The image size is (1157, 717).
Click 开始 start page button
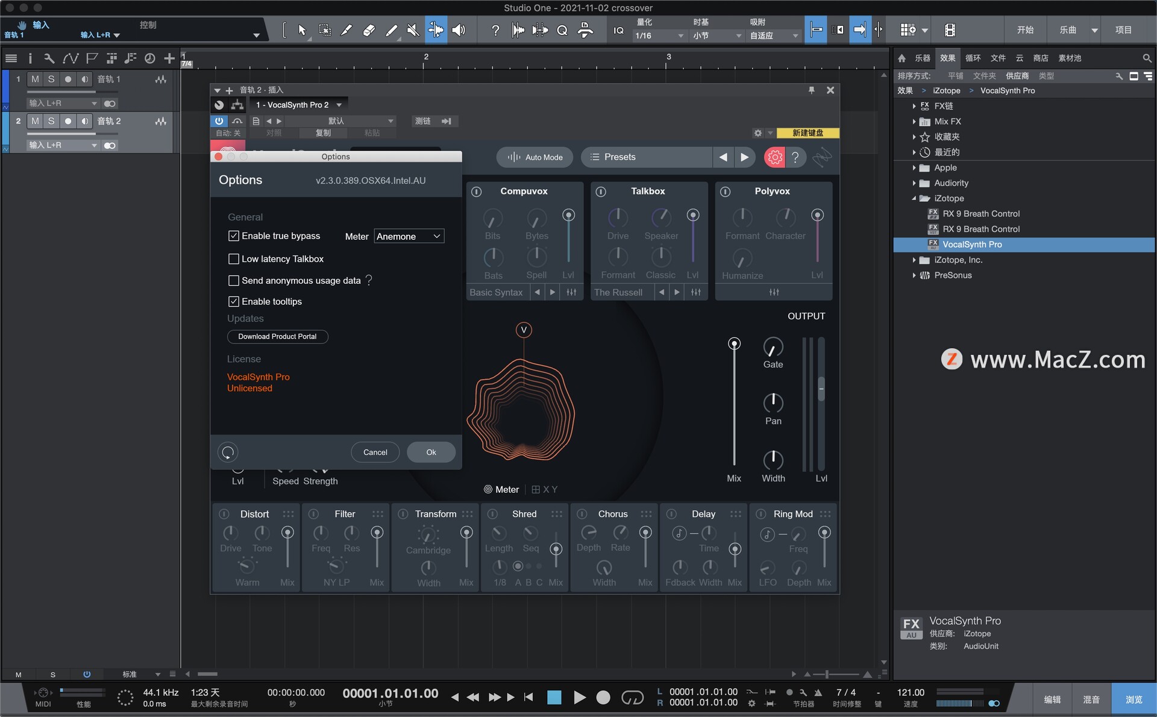coord(1025,30)
